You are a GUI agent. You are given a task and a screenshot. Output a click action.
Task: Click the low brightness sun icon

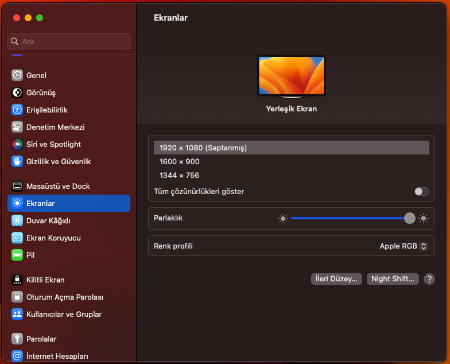click(283, 218)
